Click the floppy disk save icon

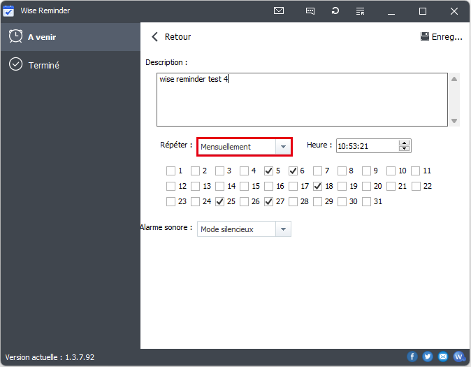pos(424,36)
